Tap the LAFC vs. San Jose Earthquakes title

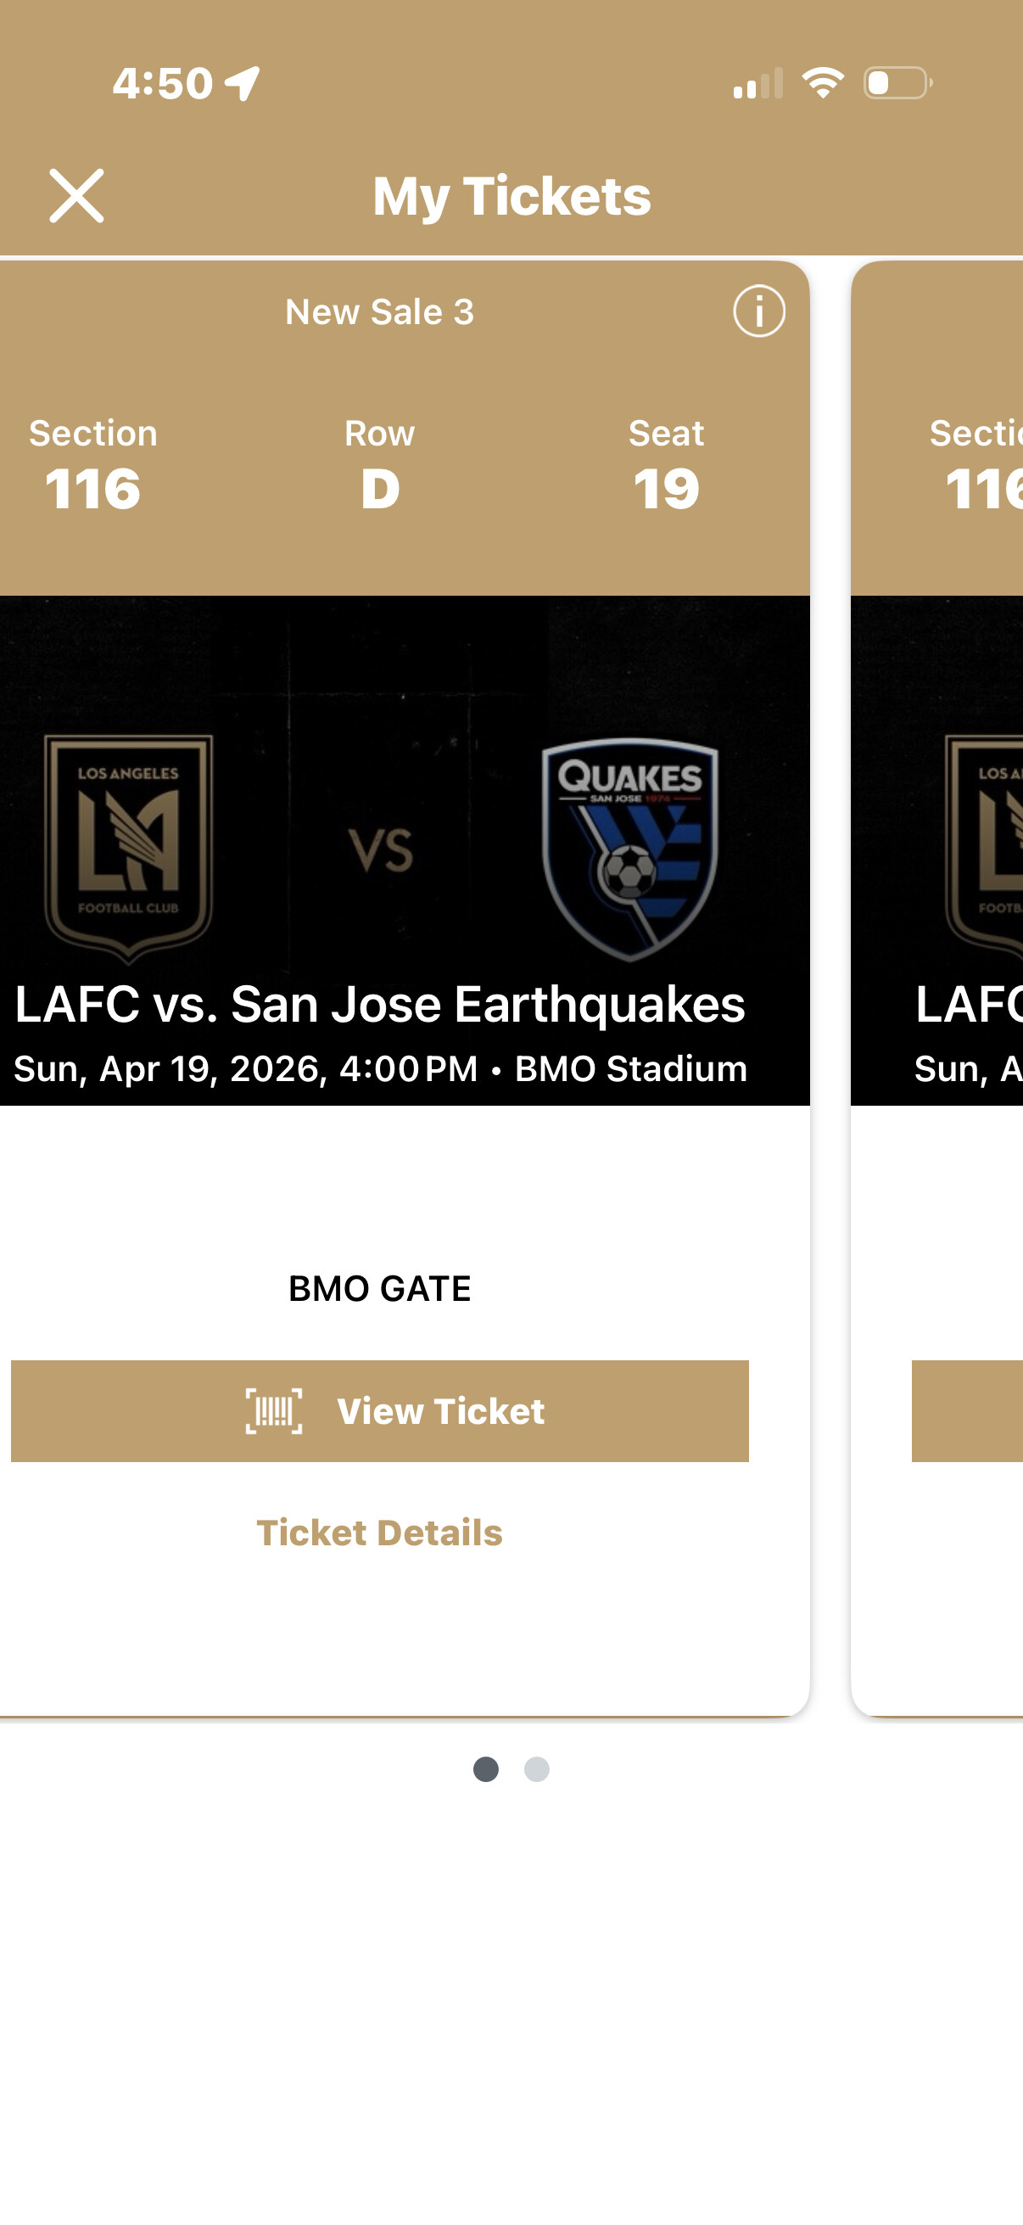click(x=380, y=1005)
